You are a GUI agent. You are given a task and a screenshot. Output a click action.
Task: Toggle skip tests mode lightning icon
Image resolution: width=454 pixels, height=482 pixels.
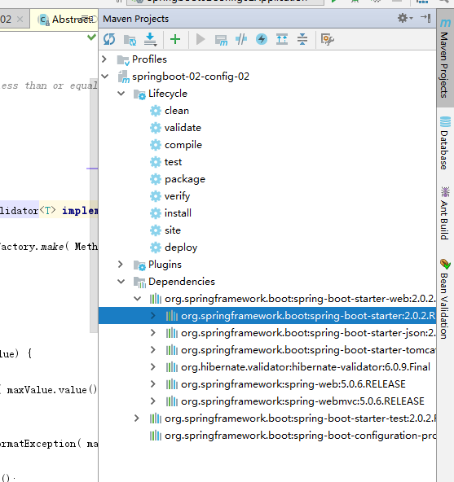pyautogui.click(x=262, y=39)
